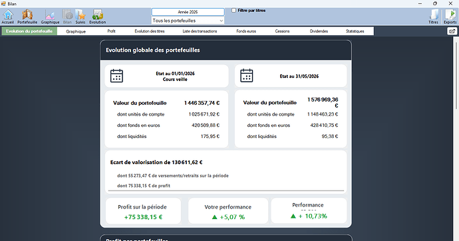Click the liquidités value 175,95 €
The image size is (459, 241).
(x=210, y=136)
